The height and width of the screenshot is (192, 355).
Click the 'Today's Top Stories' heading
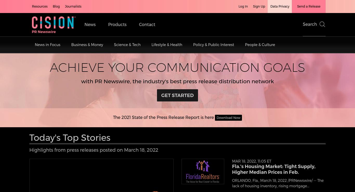(x=70, y=138)
